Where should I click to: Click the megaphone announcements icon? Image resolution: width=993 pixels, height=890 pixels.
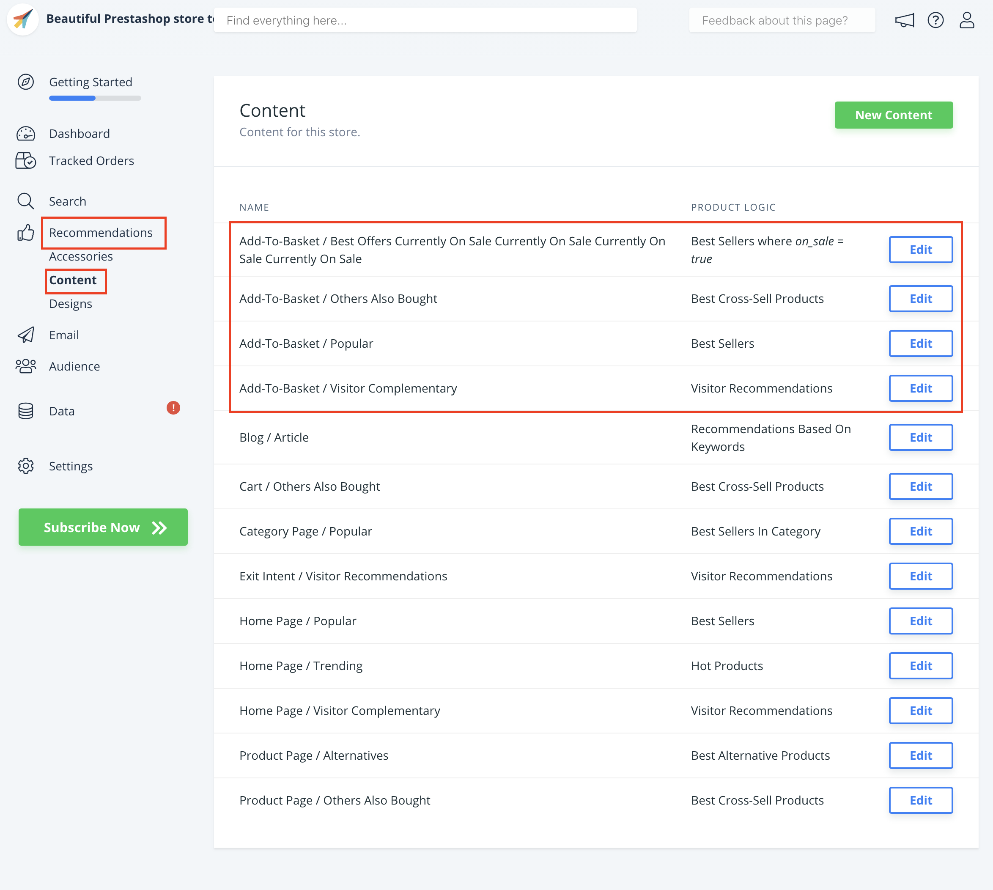[x=904, y=20]
